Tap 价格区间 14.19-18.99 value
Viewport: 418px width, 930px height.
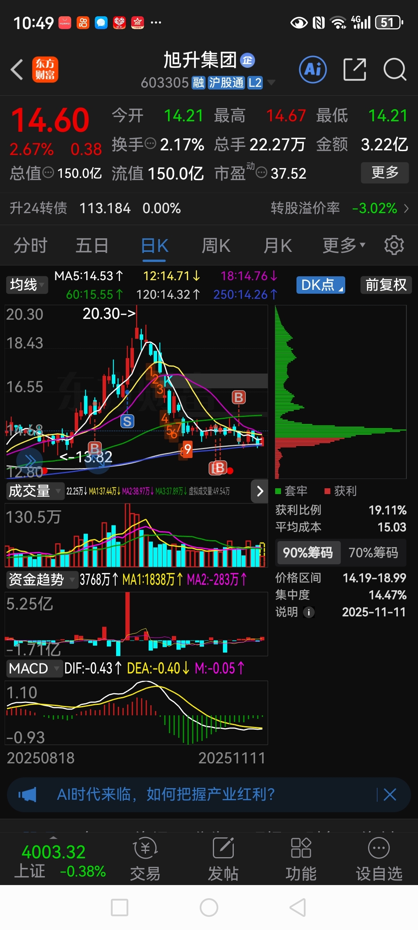(x=374, y=578)
